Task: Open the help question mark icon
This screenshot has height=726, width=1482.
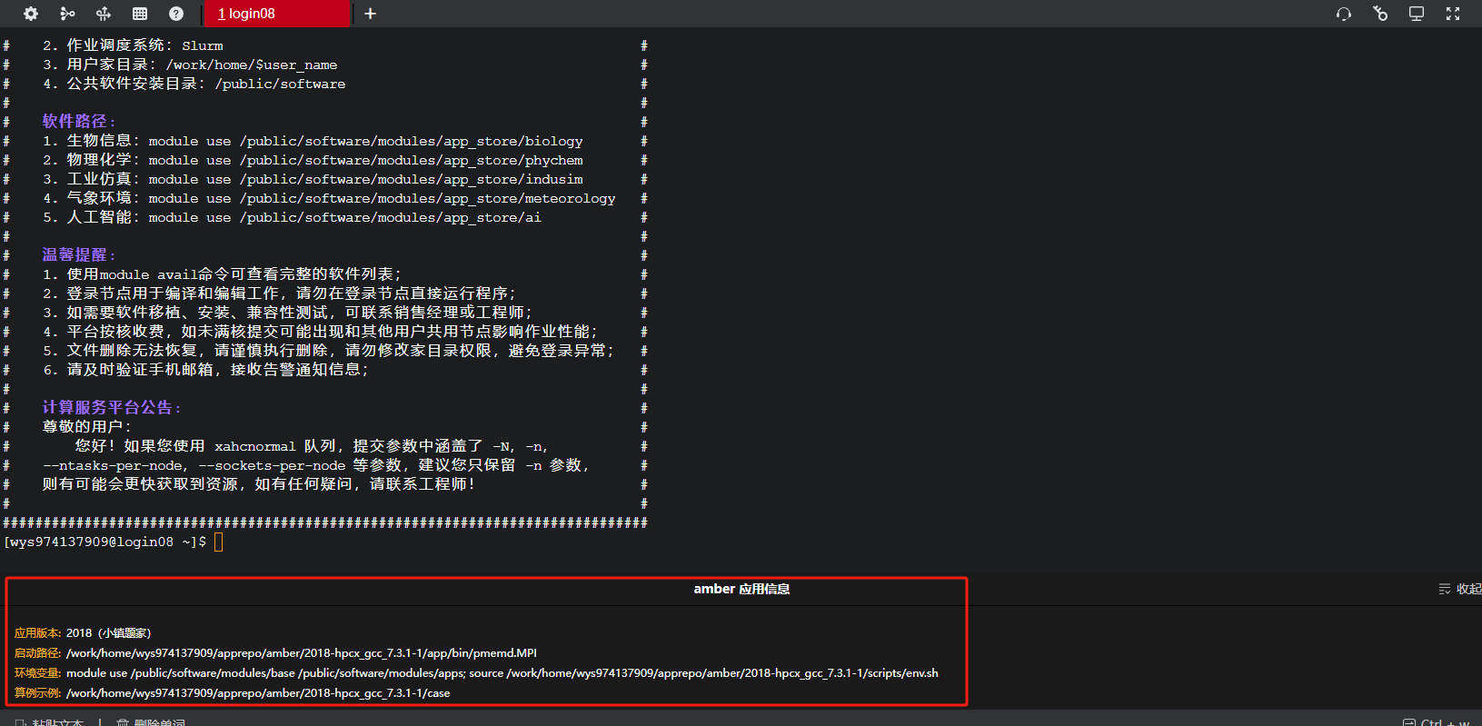Action: pyautogui.click(x=176, y=14)
